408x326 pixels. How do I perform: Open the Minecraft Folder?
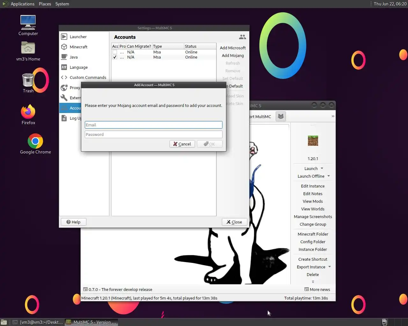coord(313,234)
